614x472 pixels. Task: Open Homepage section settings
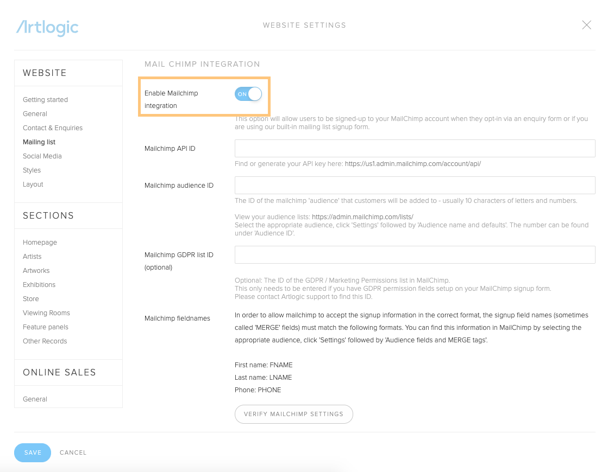[40, 243]
